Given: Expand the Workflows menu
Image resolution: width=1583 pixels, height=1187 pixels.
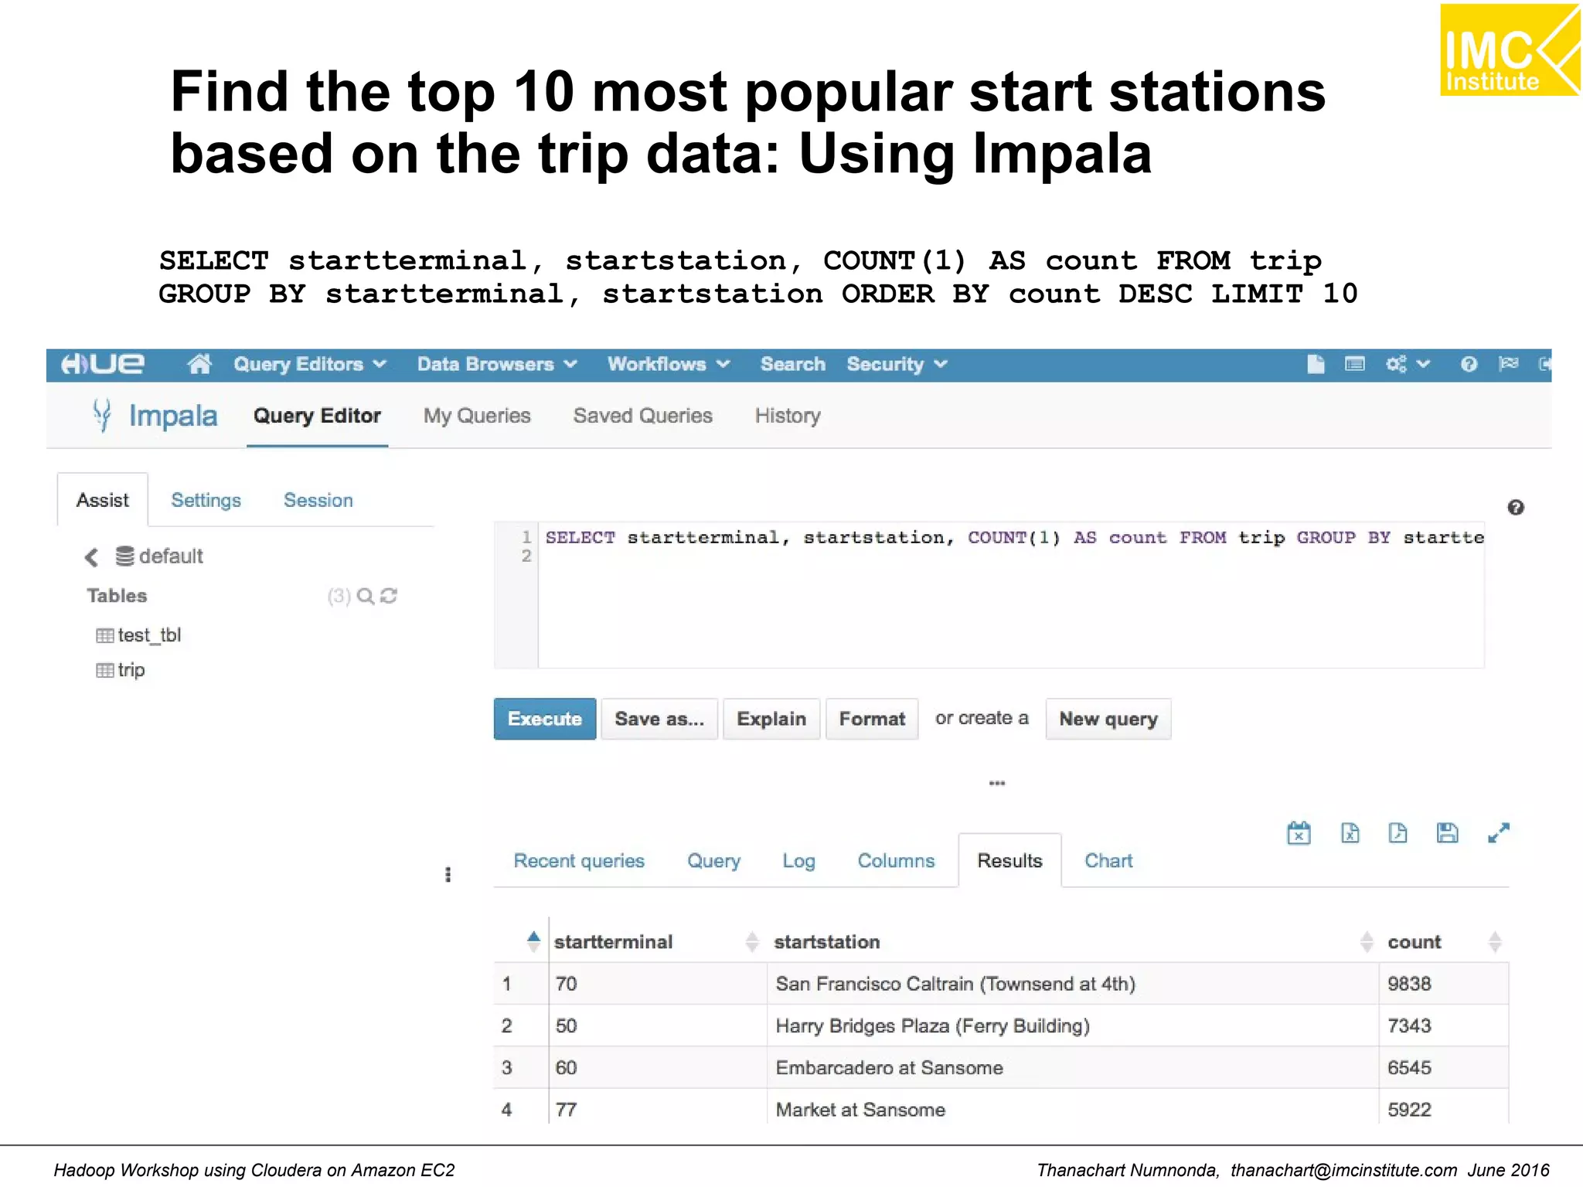Looking at the screenshot, I should click(x=669, y=364).
